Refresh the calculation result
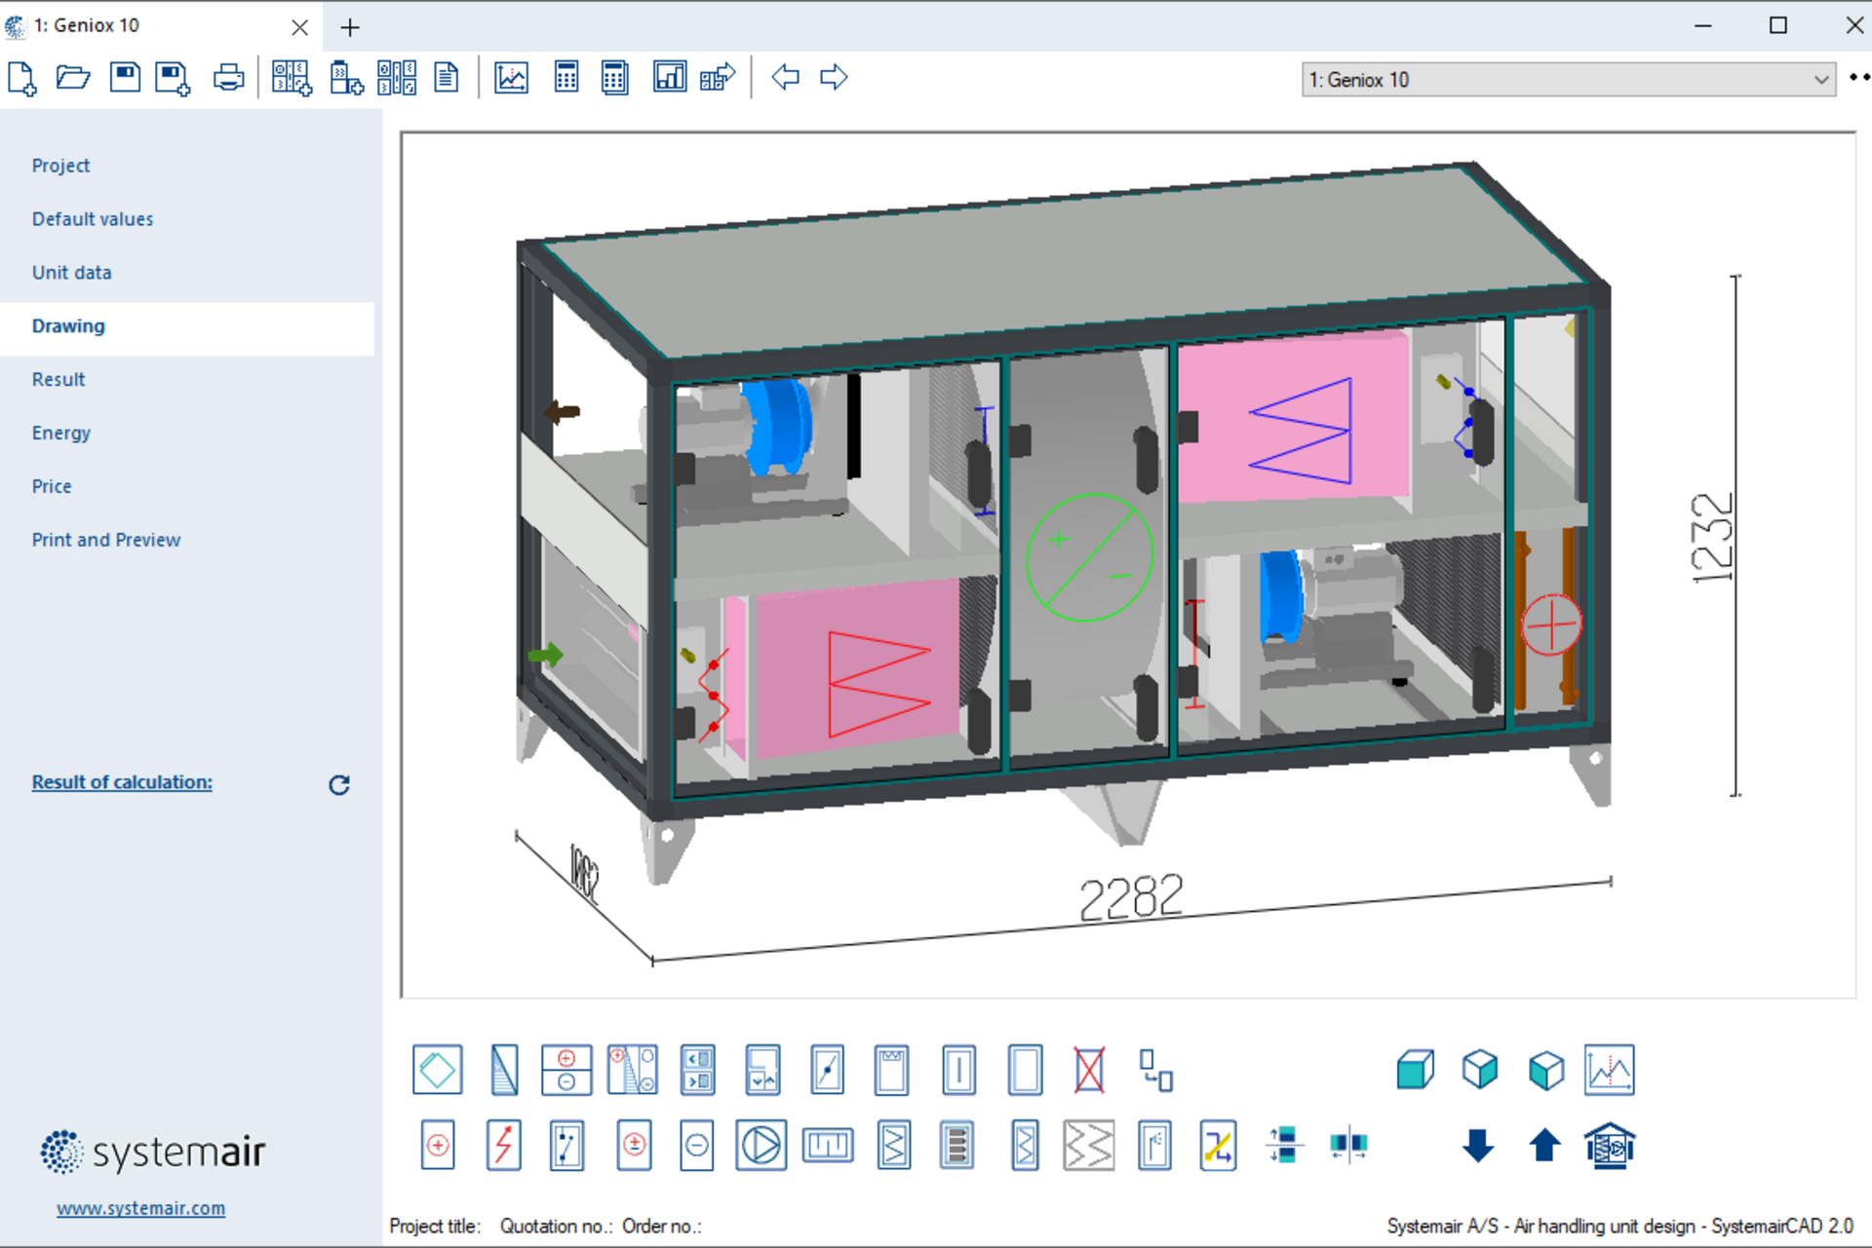 click(339, 785)
